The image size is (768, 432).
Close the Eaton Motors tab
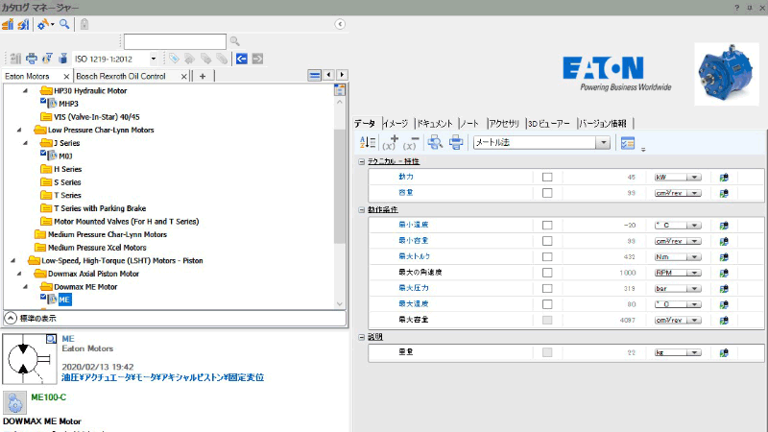(66, 77)
